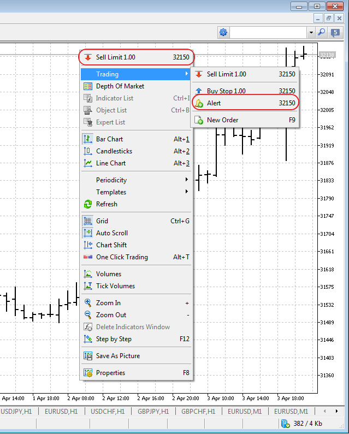Click the Object List icon
This screenshot has width=349, height=434.
pyautogui.click(x=88, y=110)
